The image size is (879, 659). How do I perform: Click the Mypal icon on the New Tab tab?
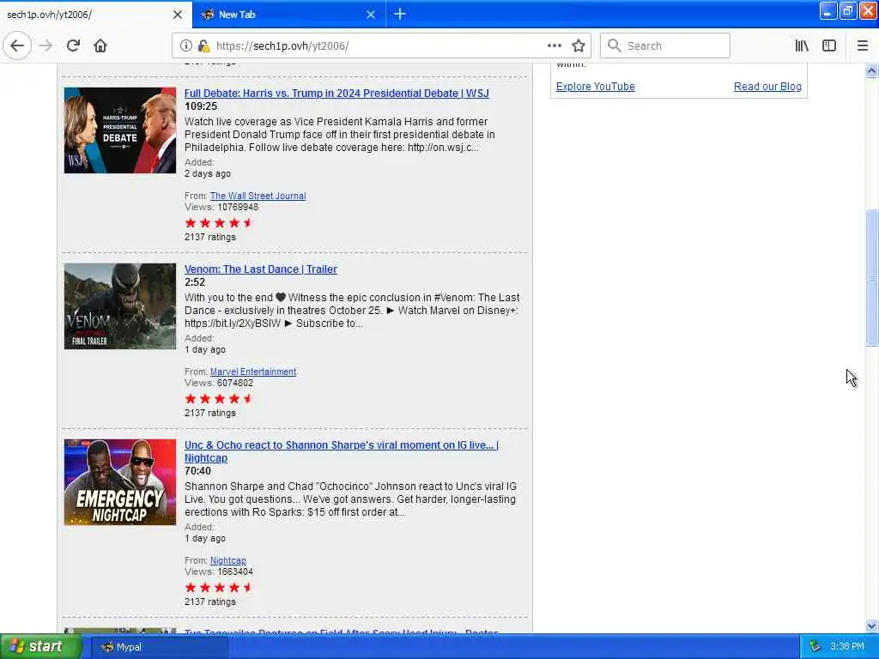pos(208,15)
